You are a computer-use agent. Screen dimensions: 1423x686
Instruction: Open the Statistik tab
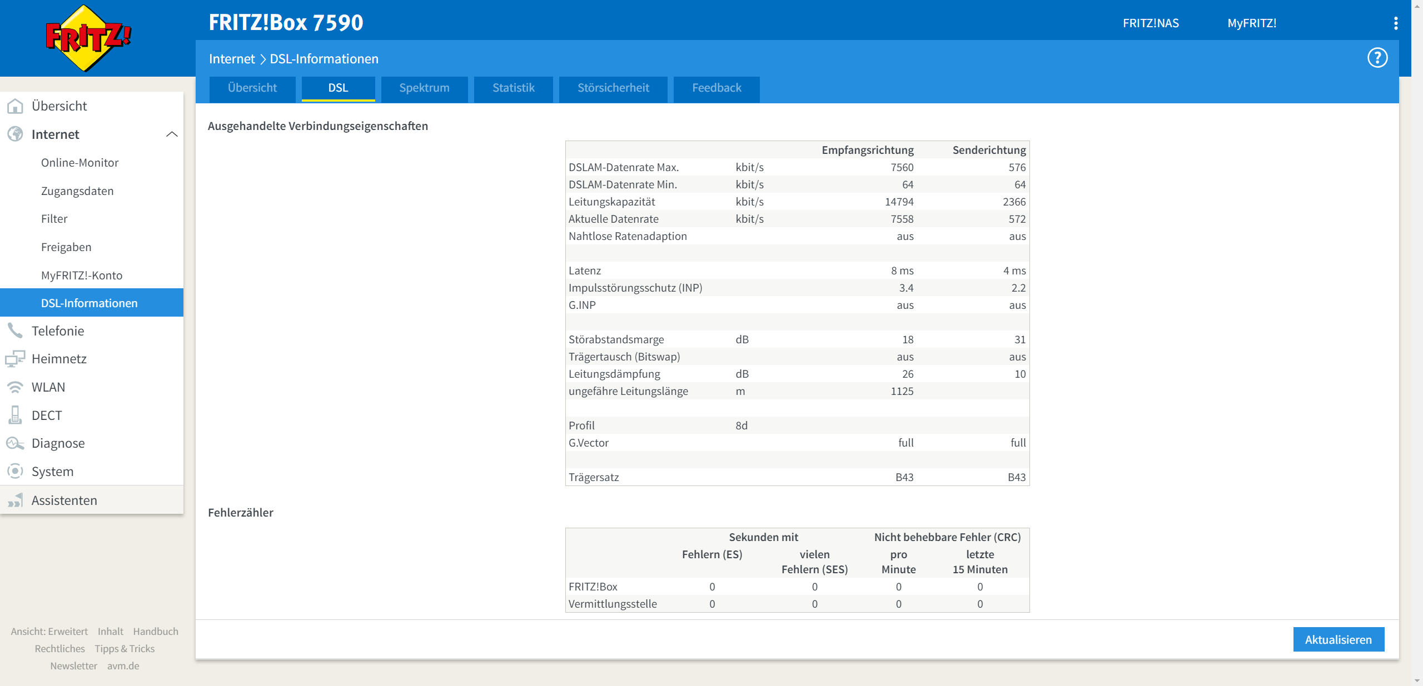click(513, 88)
